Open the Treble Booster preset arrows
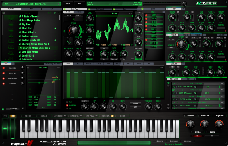The height and width of the screenshot is (146, 228). (x=58, y=68)
